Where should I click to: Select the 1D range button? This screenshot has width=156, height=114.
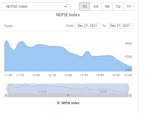pyautogui.click(x=84, y=6)
